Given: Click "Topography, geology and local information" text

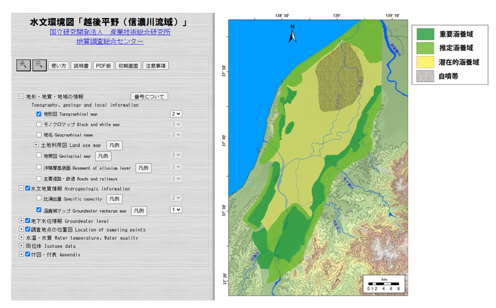Looking at the screenshot, I should pyautogui.click(x=85, y=105).
